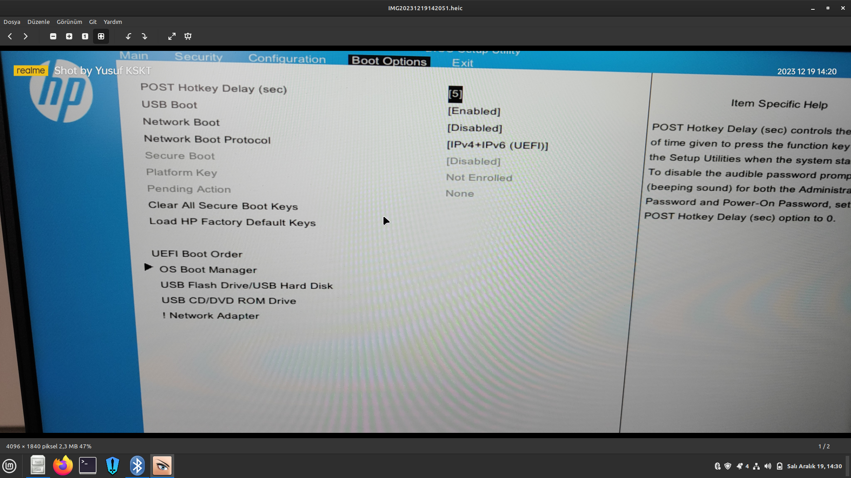This screenshot has height=478, width=851.
Task: Show image at normal 1:1 size
Action: pos(85,36)
